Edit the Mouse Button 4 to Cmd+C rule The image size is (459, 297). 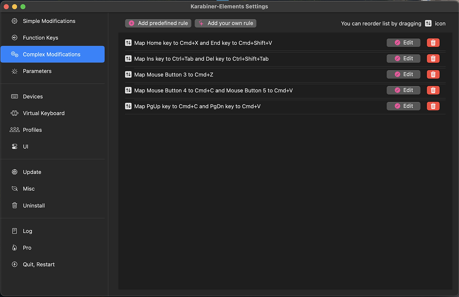pos(403,90)
